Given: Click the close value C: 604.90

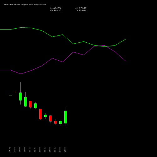Looking at the screenshot, I should [x=56, y=8].
